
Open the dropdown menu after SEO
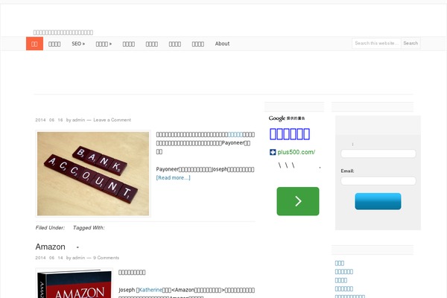(x=104, y=44)
